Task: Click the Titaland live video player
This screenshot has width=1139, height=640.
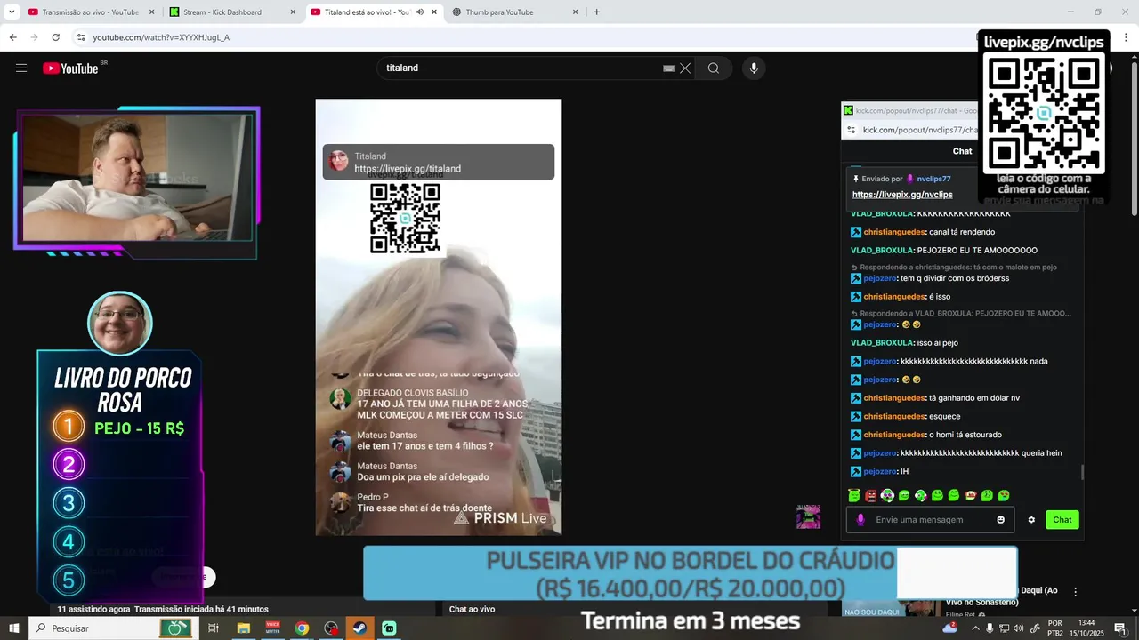Action: pos(439,317)
